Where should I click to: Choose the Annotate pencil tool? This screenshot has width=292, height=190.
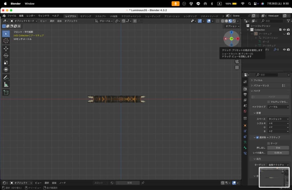pyautogui.click(x=6, y=78)
